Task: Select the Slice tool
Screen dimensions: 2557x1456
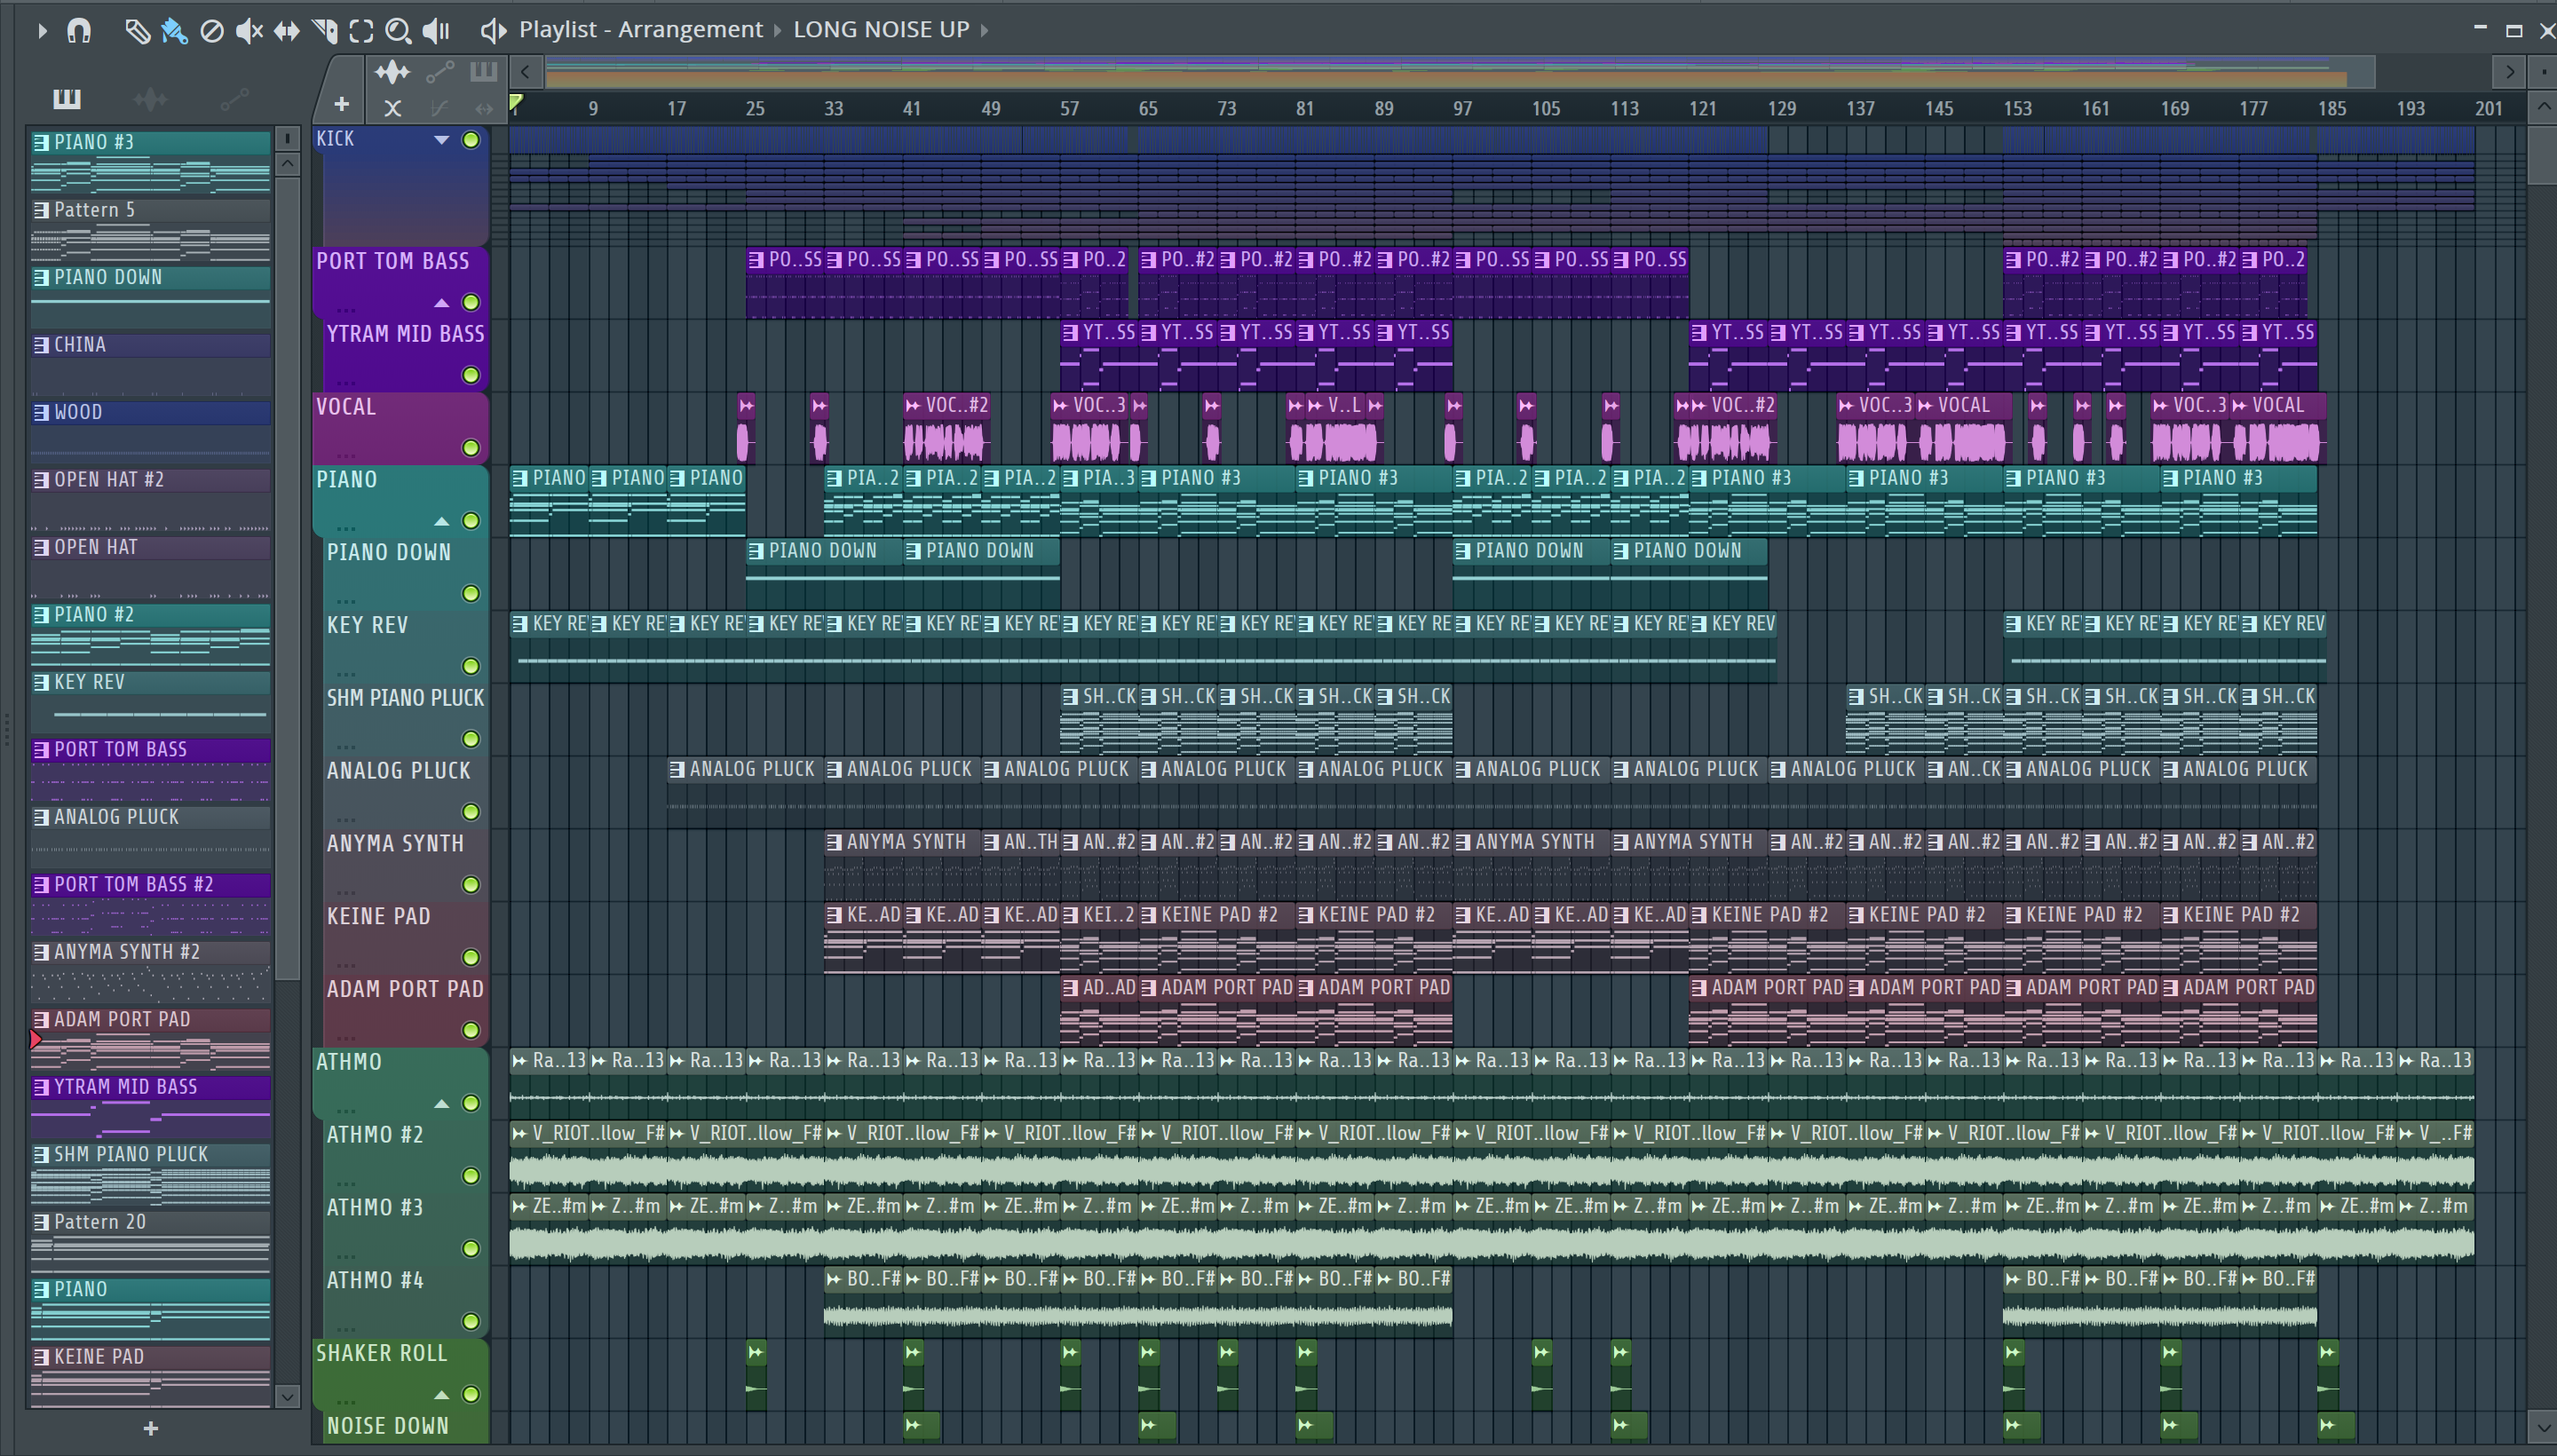Action: [324, 31]
